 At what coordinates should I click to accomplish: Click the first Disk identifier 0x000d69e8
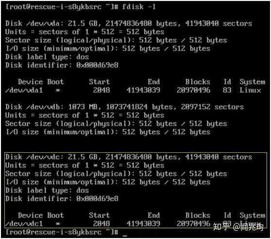point(97,65)
